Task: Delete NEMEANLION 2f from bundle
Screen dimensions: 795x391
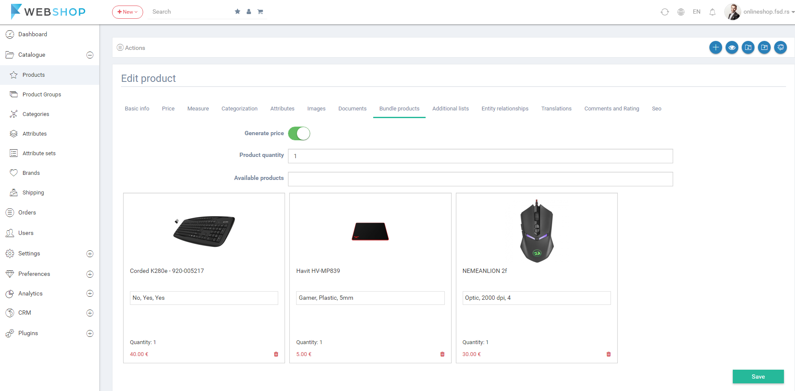Action: click(608, 354)
